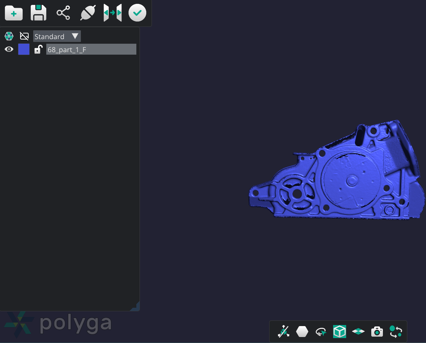This screenshot has width=426, height=343.
Task: Take a screenshot with the camera icon
Action: coord(377,331)
